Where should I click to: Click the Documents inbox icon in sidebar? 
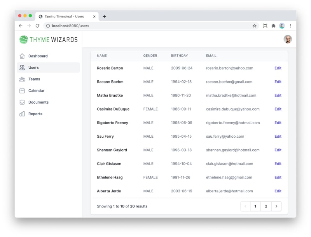click(22, 102)
